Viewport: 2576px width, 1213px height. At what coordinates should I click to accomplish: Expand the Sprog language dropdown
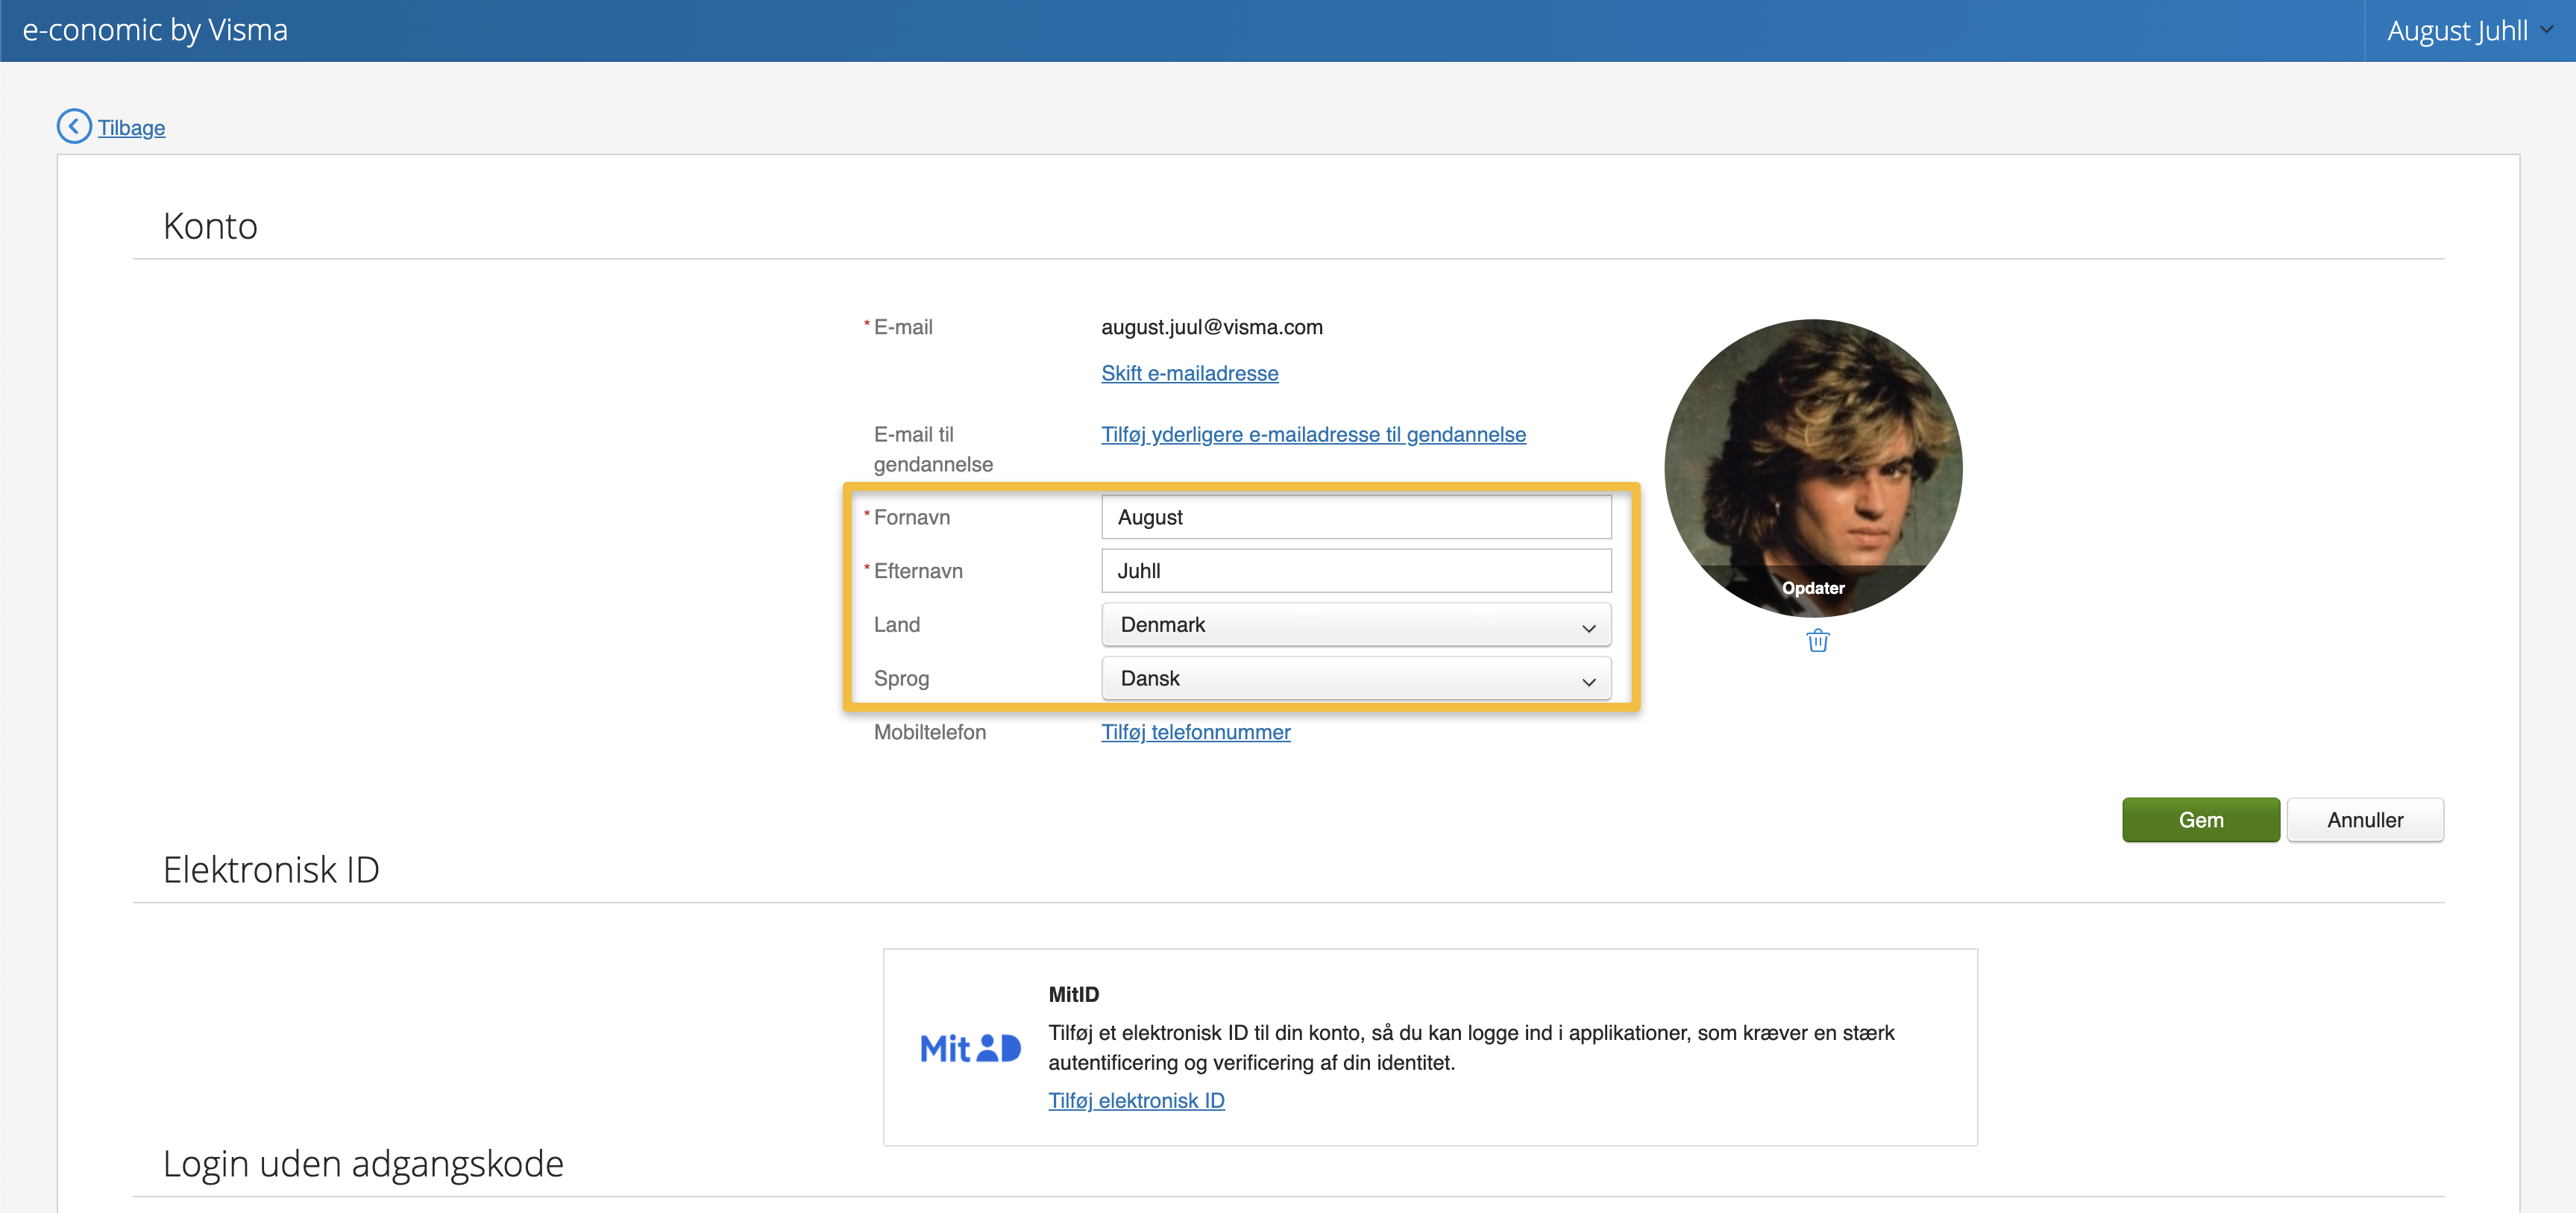1355,679
